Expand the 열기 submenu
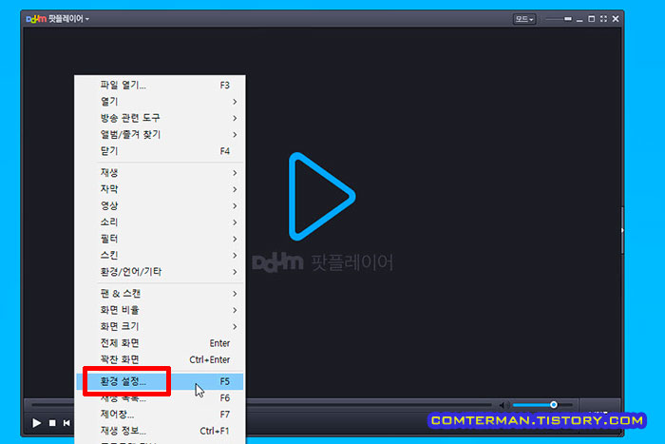This screenshot has height=444, width=665. point(160,102)
